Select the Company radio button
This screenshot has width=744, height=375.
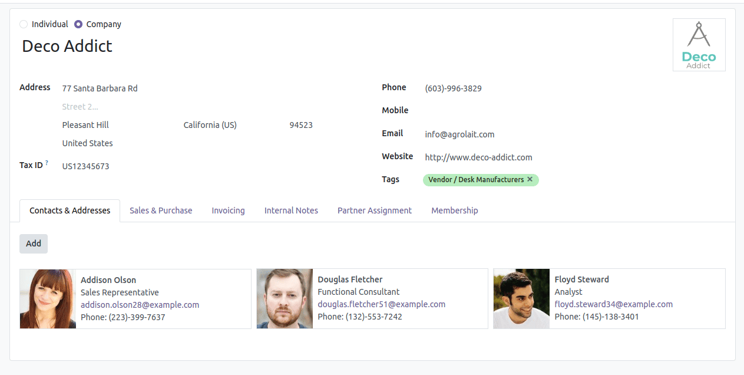77,24
